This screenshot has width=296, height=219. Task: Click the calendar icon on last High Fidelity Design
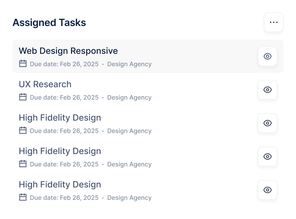[23, 197]
